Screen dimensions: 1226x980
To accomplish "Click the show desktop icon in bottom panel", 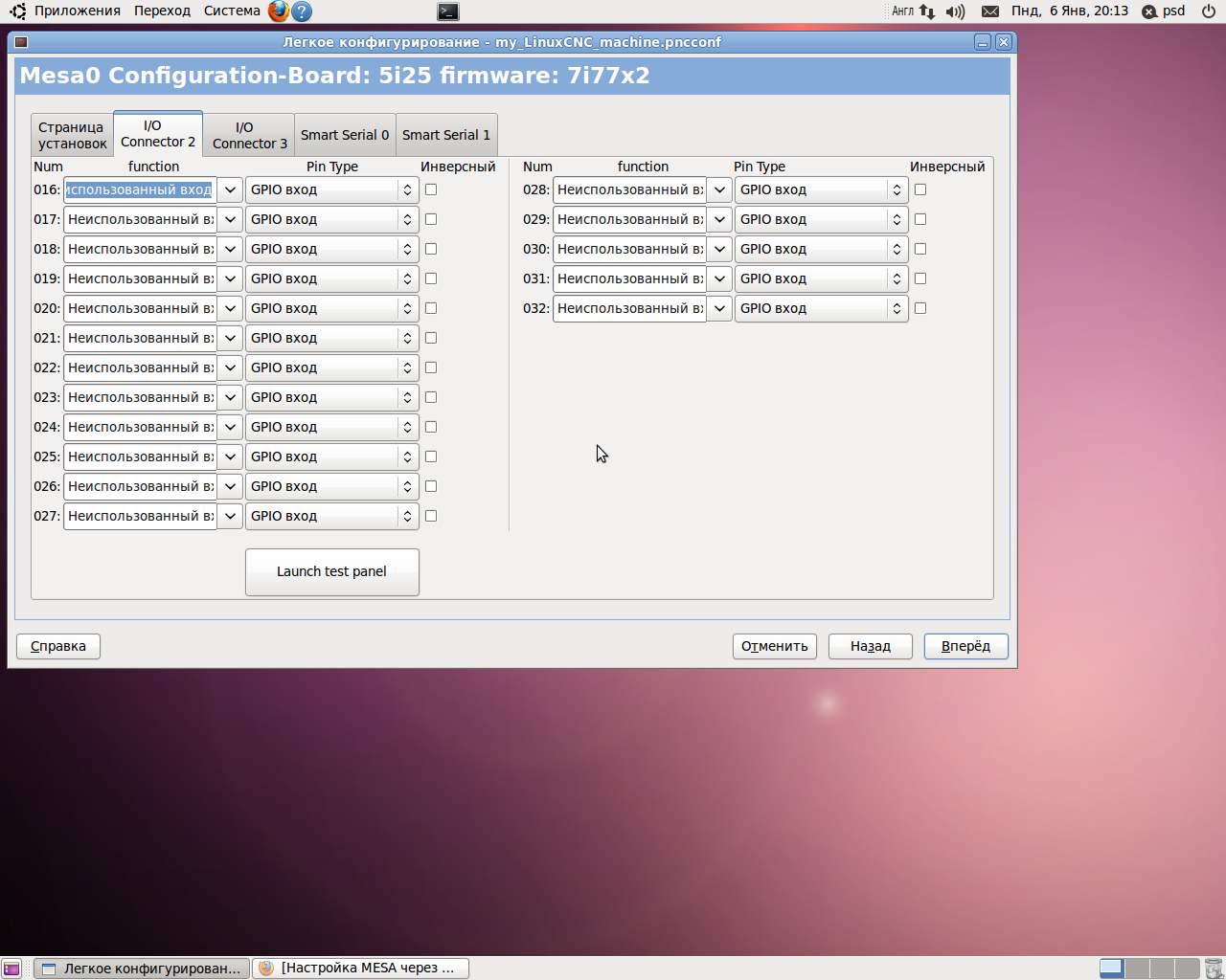I will 11,969.
